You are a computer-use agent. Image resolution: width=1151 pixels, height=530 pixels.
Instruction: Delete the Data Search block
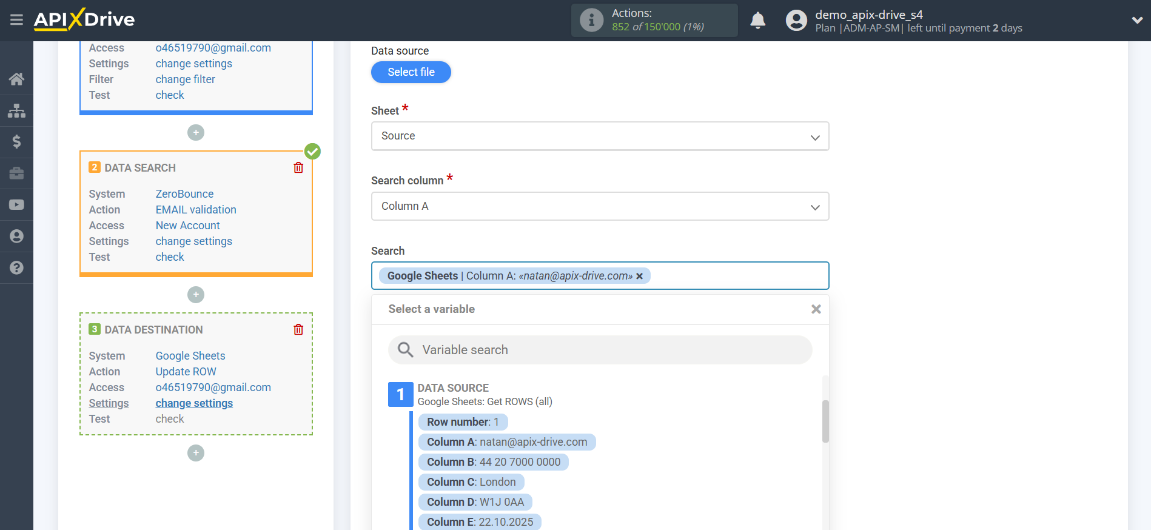298,168
